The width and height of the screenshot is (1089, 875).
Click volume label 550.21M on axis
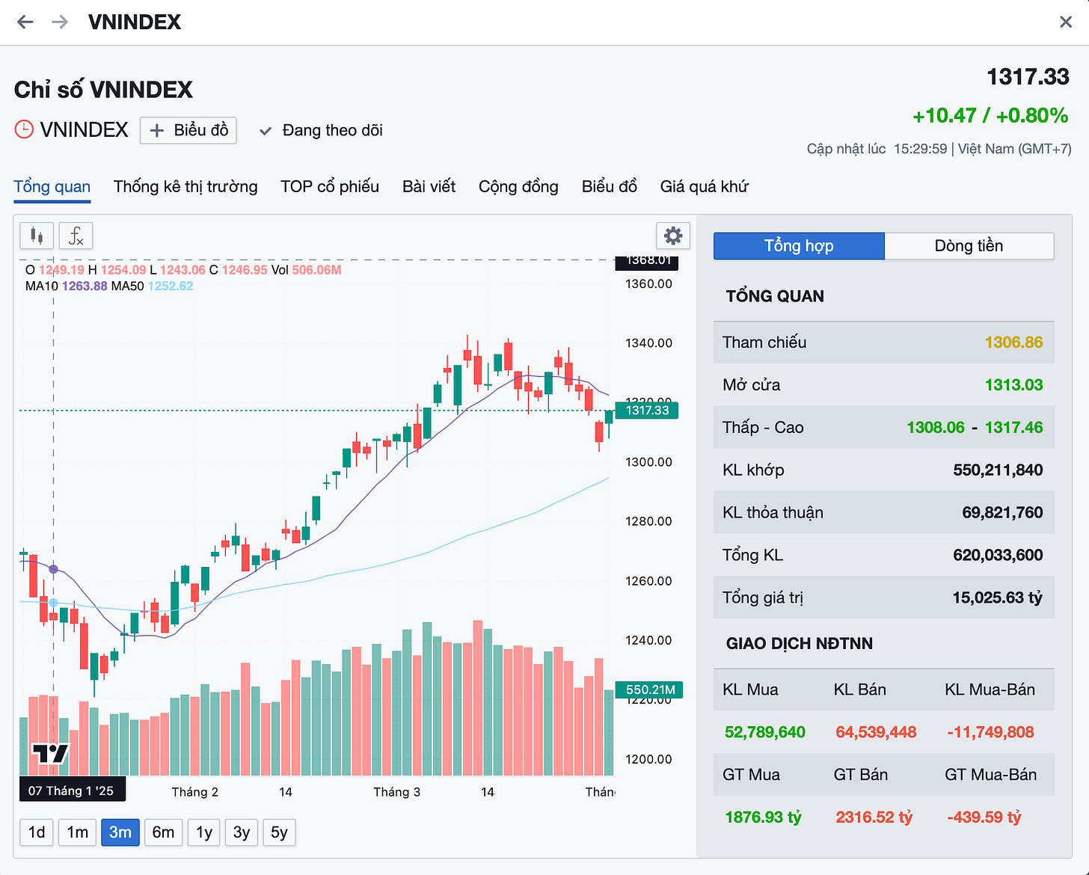pyautogui.click(x=649, y=690)
